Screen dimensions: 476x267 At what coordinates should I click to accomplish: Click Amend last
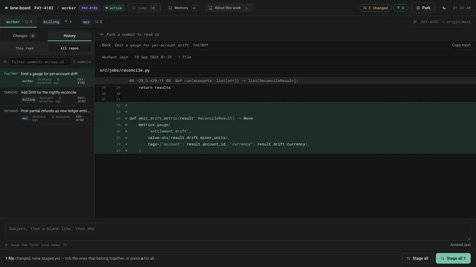[460, 245]
